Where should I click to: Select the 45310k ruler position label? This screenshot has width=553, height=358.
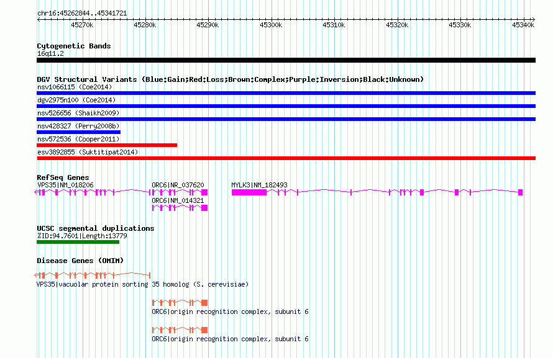tap(334, 25)
